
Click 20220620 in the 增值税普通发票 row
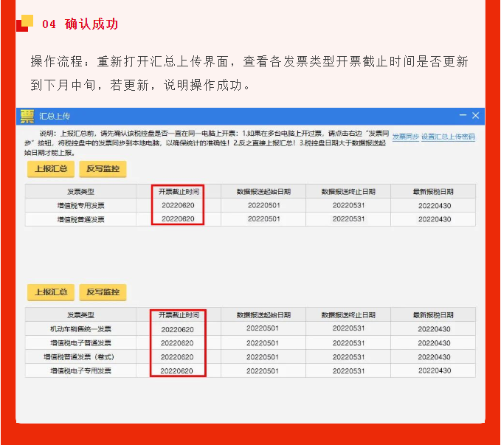coord(178,219)
